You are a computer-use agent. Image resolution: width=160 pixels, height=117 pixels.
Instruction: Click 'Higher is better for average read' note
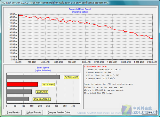pyautogui.click(x=104, y=87)
